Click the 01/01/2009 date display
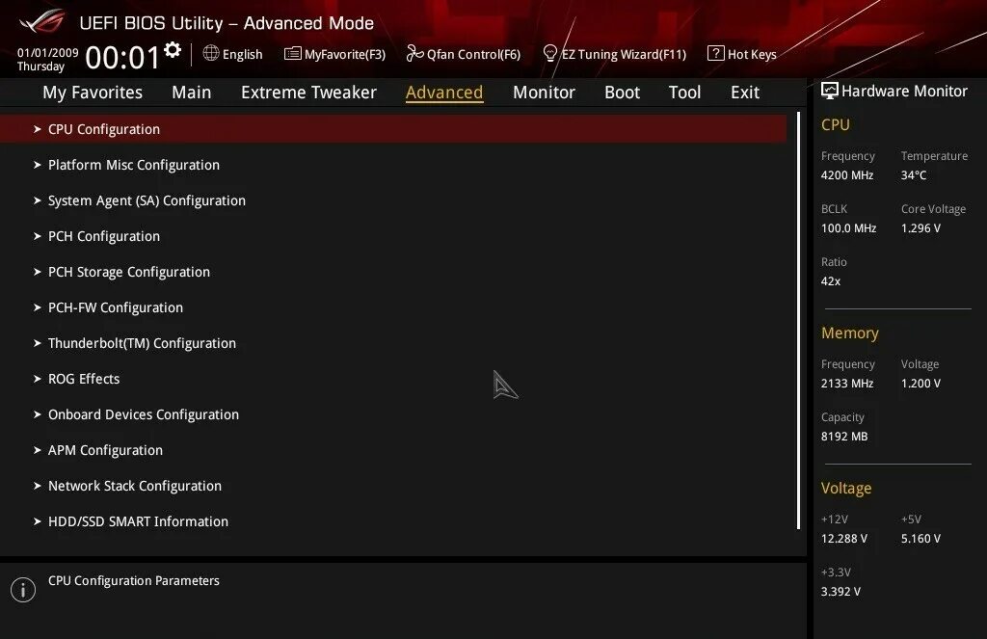 tap(48, 53)
